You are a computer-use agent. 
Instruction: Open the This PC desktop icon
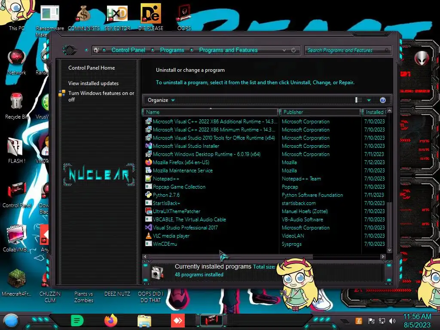click(16, 15)
